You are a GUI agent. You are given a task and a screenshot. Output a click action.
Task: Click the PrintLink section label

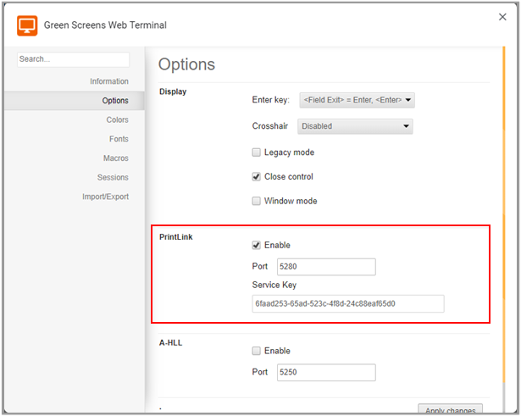point(175,237)
